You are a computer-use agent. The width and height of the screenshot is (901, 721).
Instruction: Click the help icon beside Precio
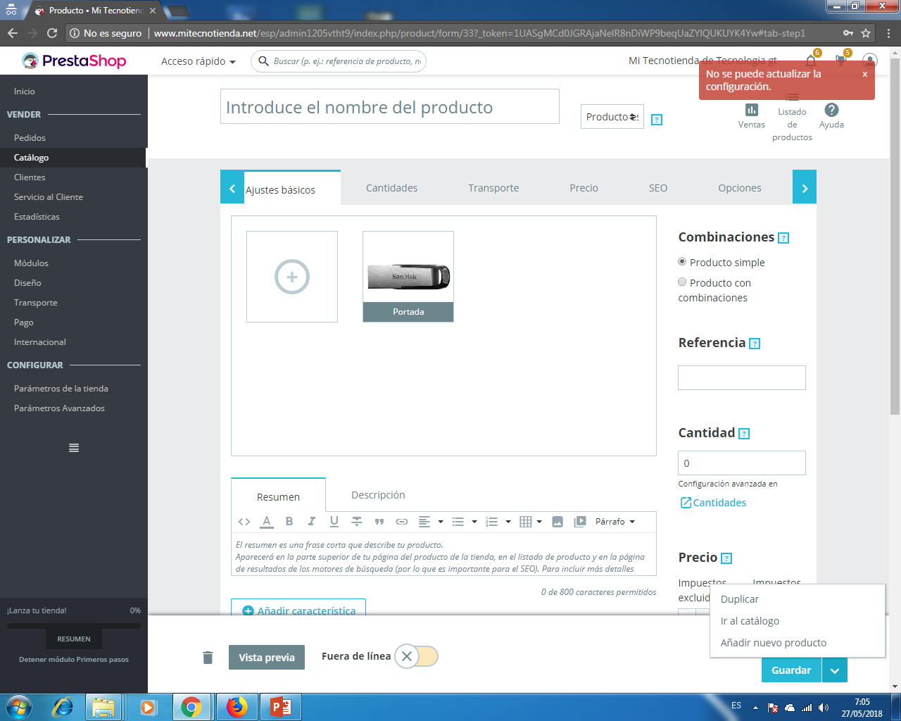[x=726, y=558]
